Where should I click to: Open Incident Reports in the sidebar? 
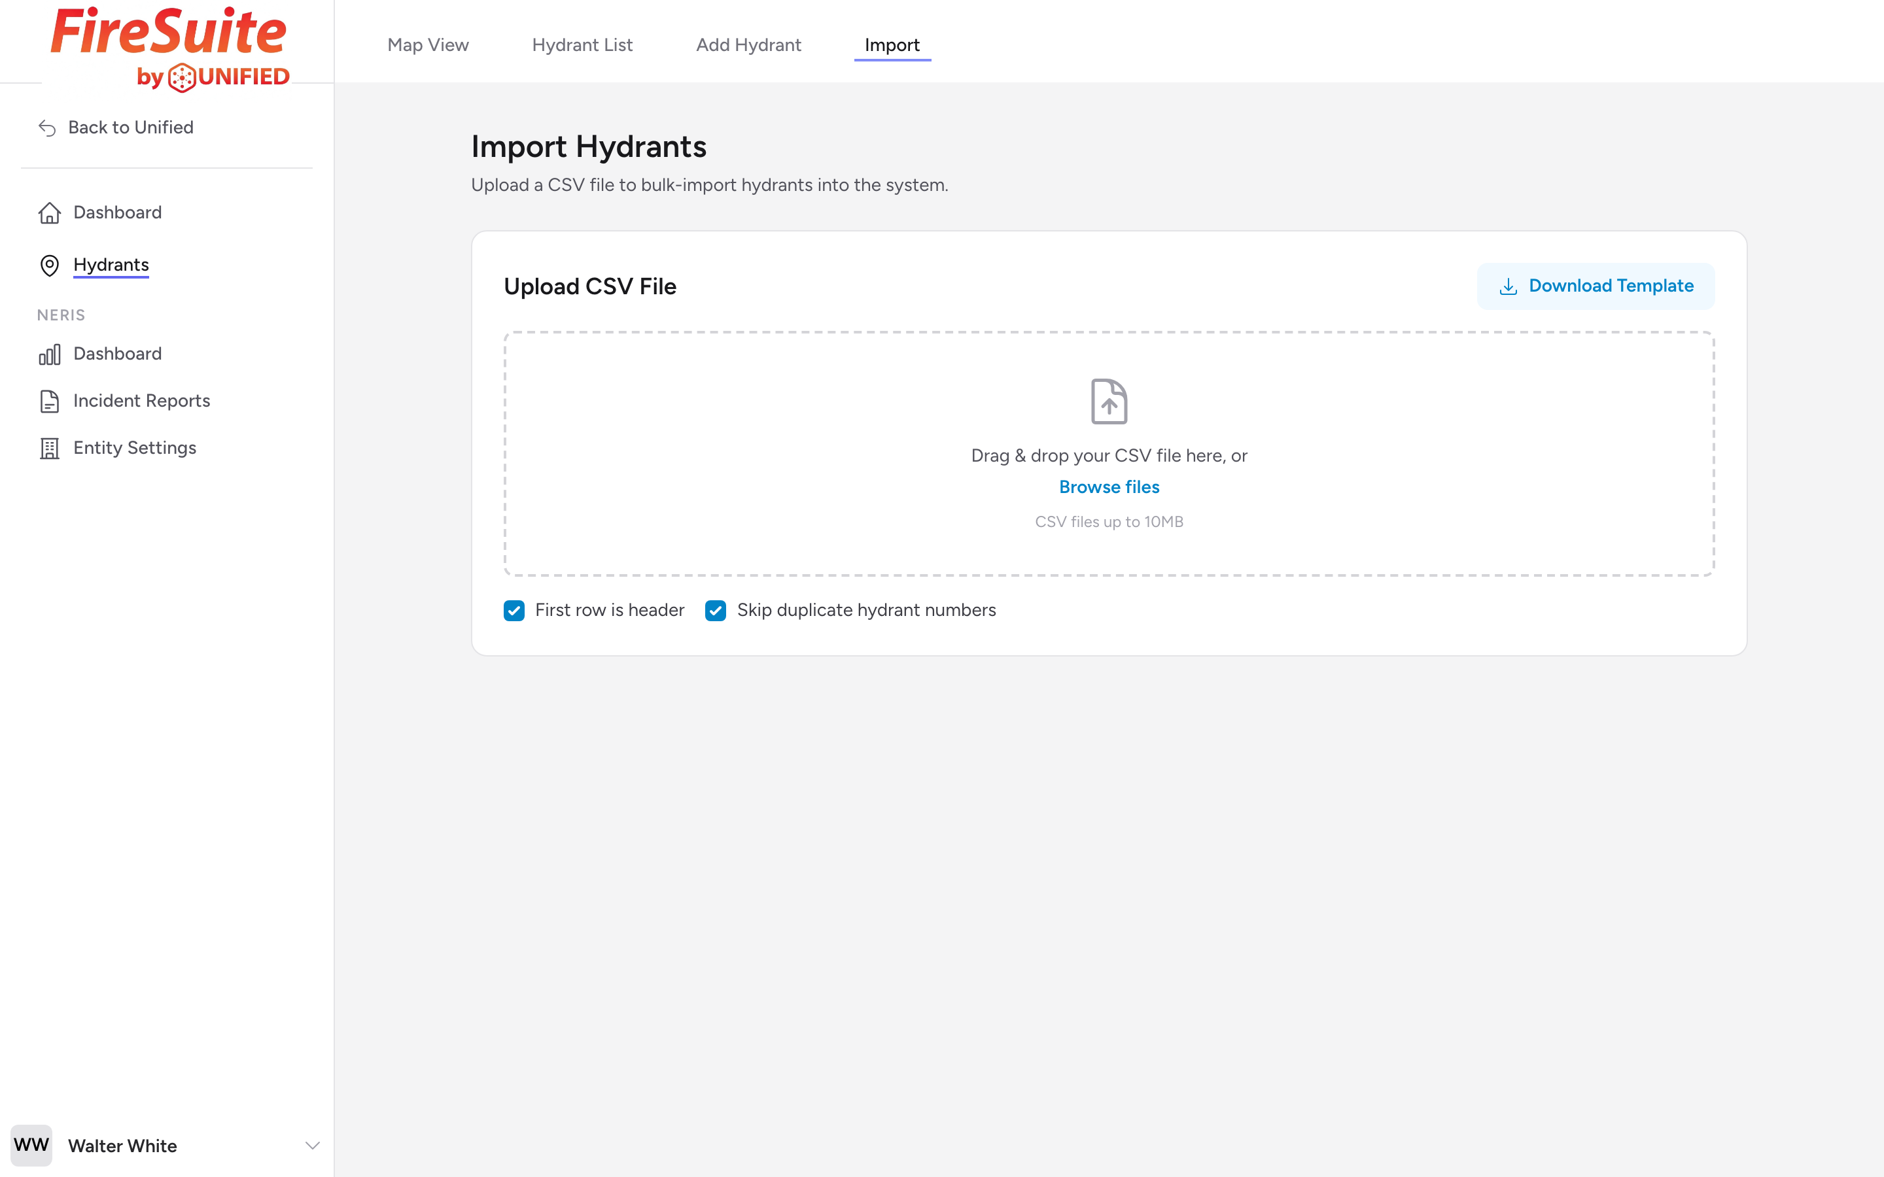(x=142, y=401)
